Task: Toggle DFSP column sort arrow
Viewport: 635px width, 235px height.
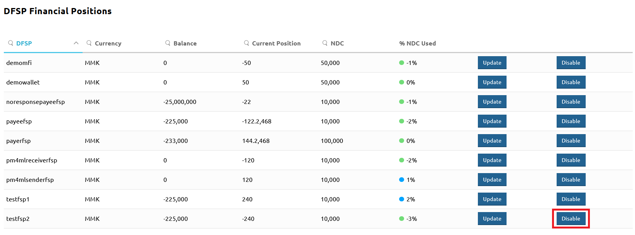Action: pos(76,43)
